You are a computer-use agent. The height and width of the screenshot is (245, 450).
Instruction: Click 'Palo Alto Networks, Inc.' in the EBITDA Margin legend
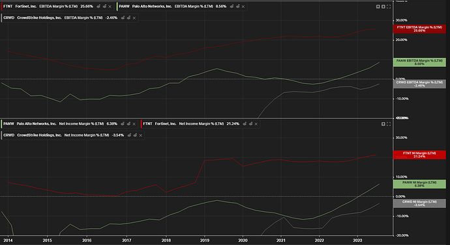click(152, 6)
